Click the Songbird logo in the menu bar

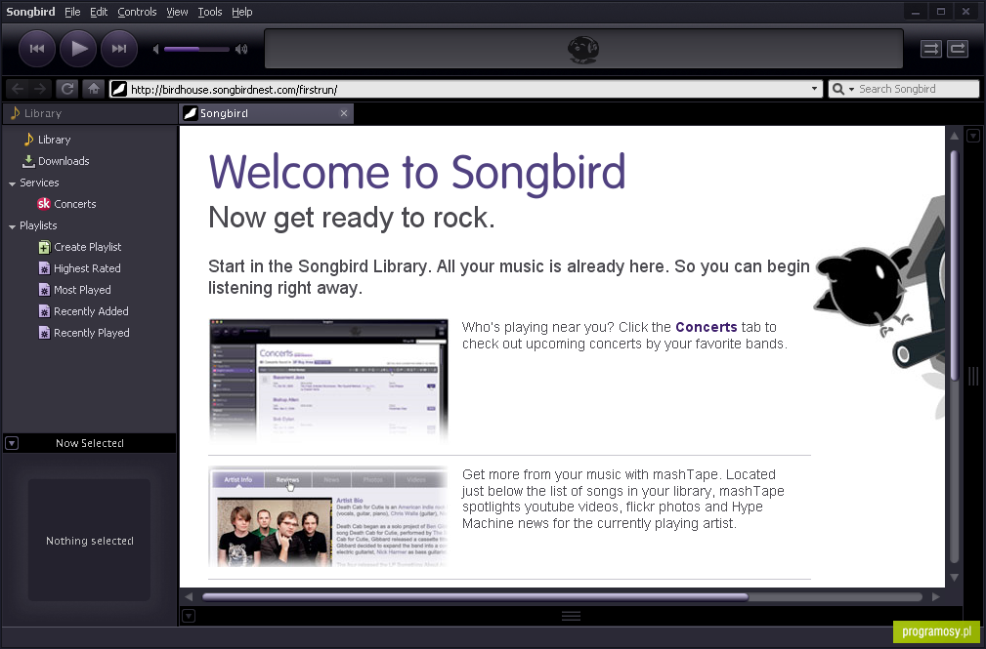pyautogui.click(x=30, y=12)
